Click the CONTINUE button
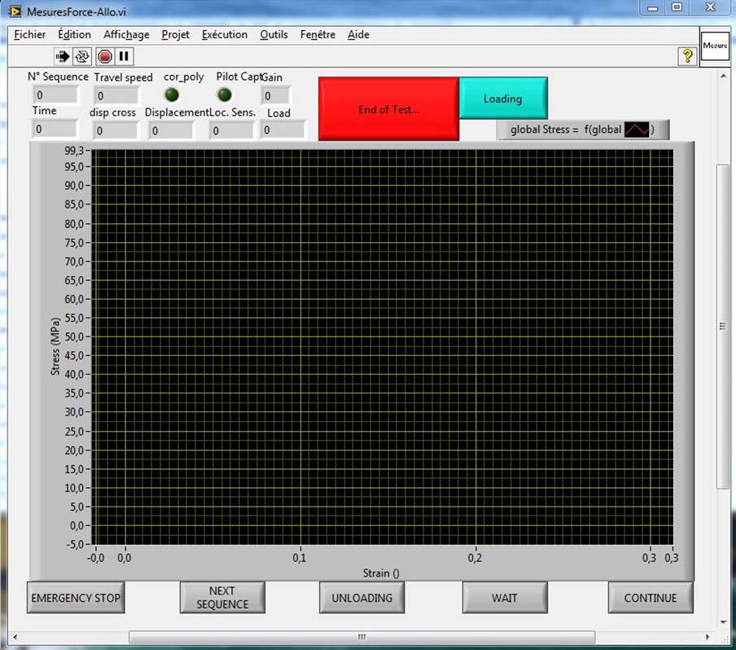Image resolution: width=736 pixels, height=650 pixels. pos(651,597)
